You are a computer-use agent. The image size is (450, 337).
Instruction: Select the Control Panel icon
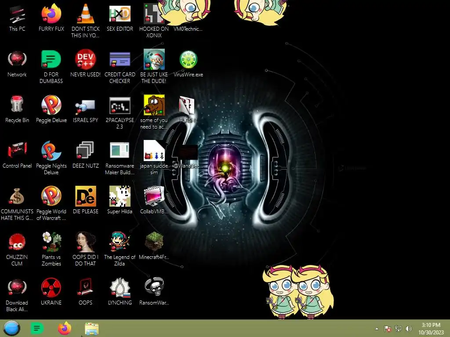coord(17,150)
